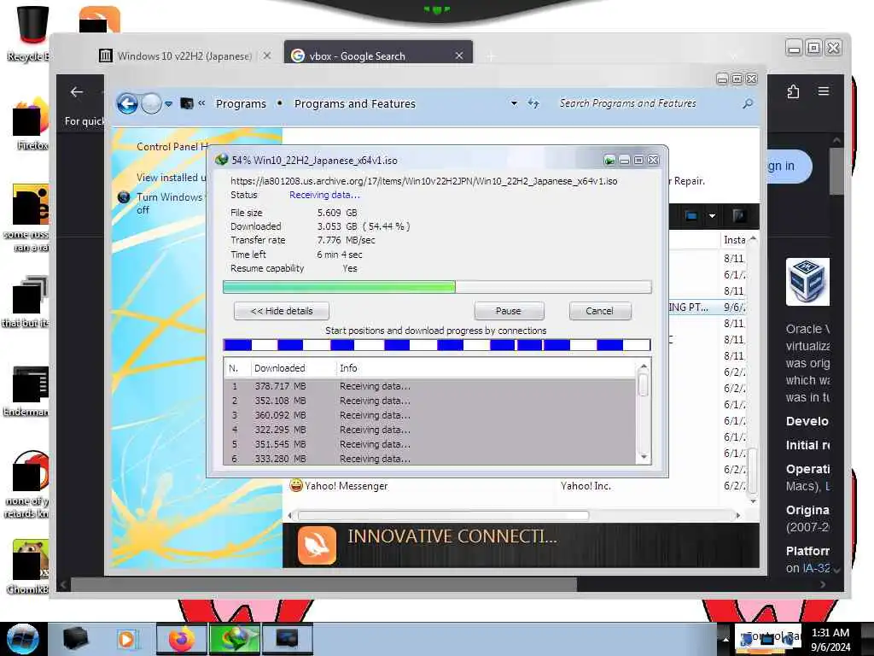The image size is (874, 656).
Task: Close the vbox - Google Search tab
Action: [x=458, y=56]
